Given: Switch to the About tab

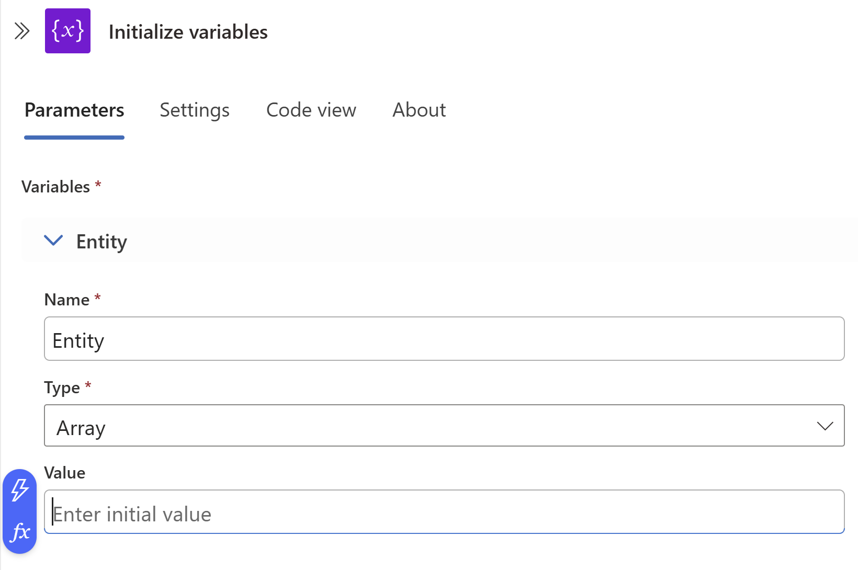Looking at the screenshot, I should 419,110.
